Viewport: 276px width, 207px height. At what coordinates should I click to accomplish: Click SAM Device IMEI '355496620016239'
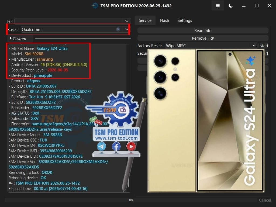pyautogui.click(x=56, y=151)
